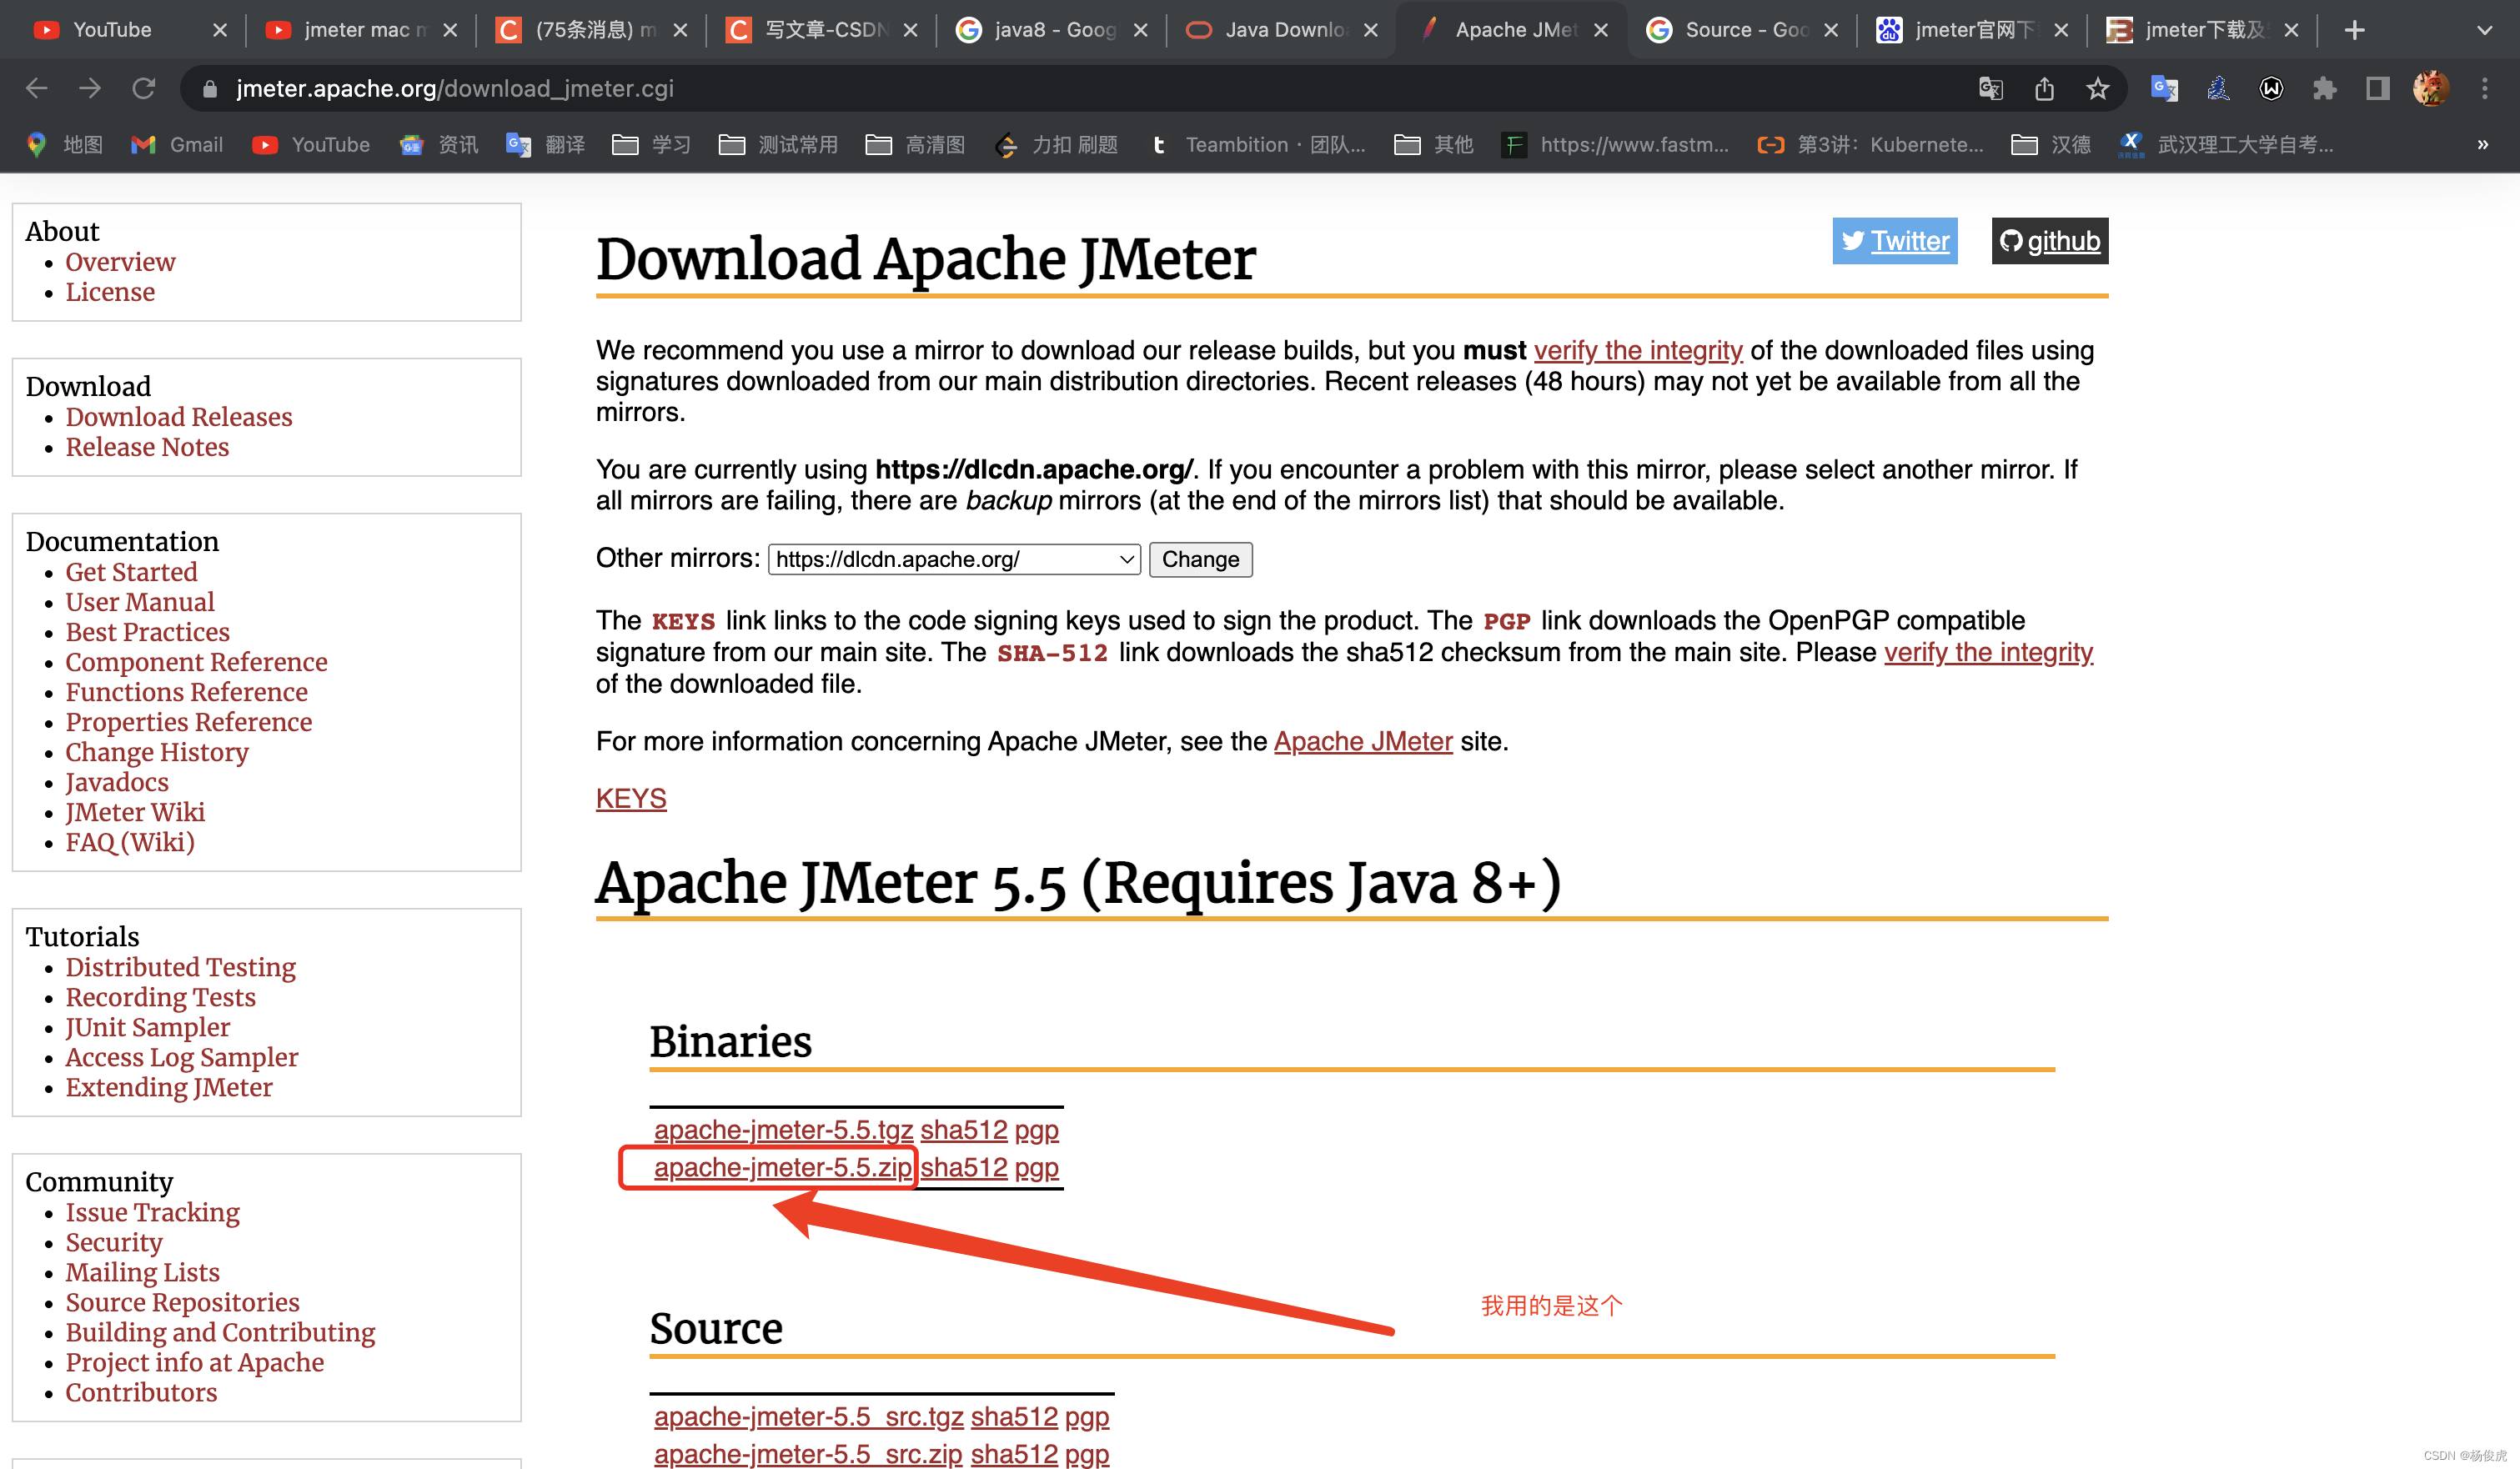Open the Contributors sidebar link
The height and width of the screenshot is (1469, 2520).
141,1392
